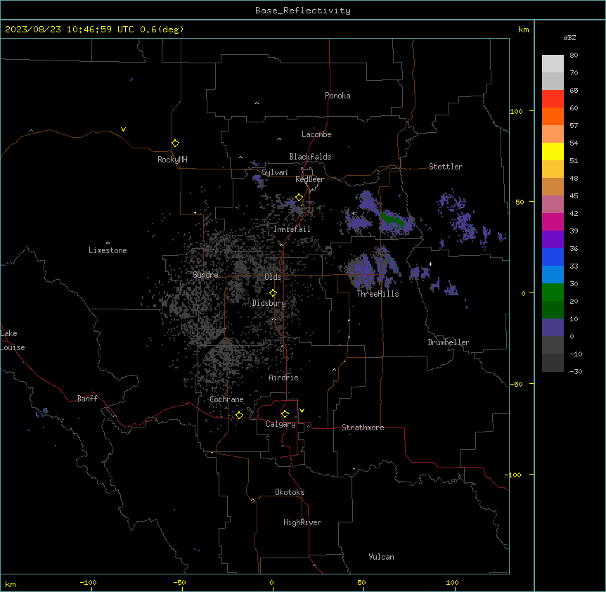Click the HighRiver label

pos(302,522)
